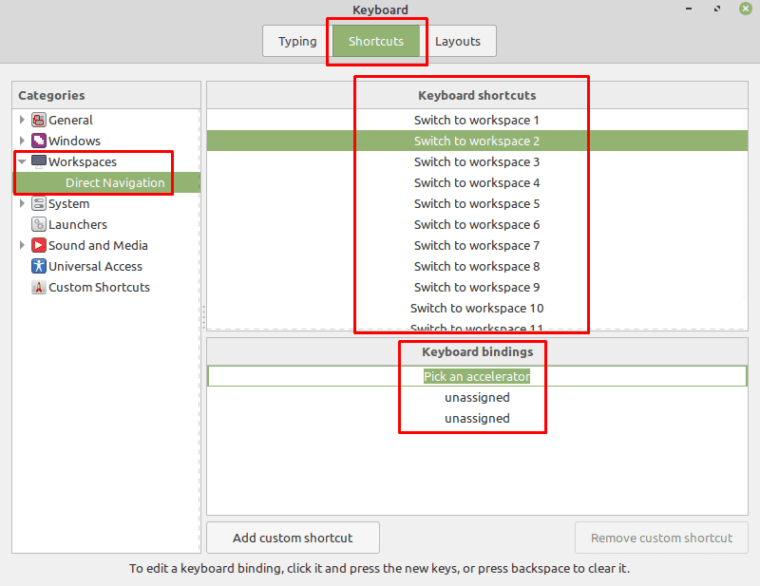
Task: Select the Launchers category label
Action: click(x=78, y=224)
